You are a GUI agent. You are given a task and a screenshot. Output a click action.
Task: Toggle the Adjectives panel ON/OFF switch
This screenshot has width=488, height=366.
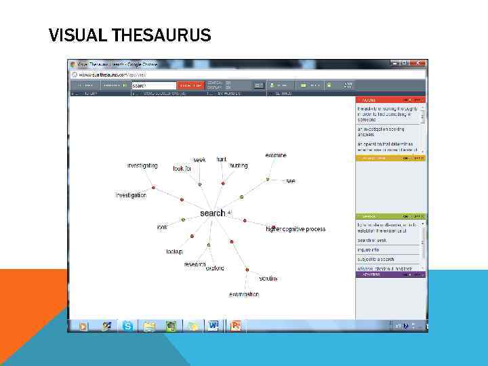(413, 158)
